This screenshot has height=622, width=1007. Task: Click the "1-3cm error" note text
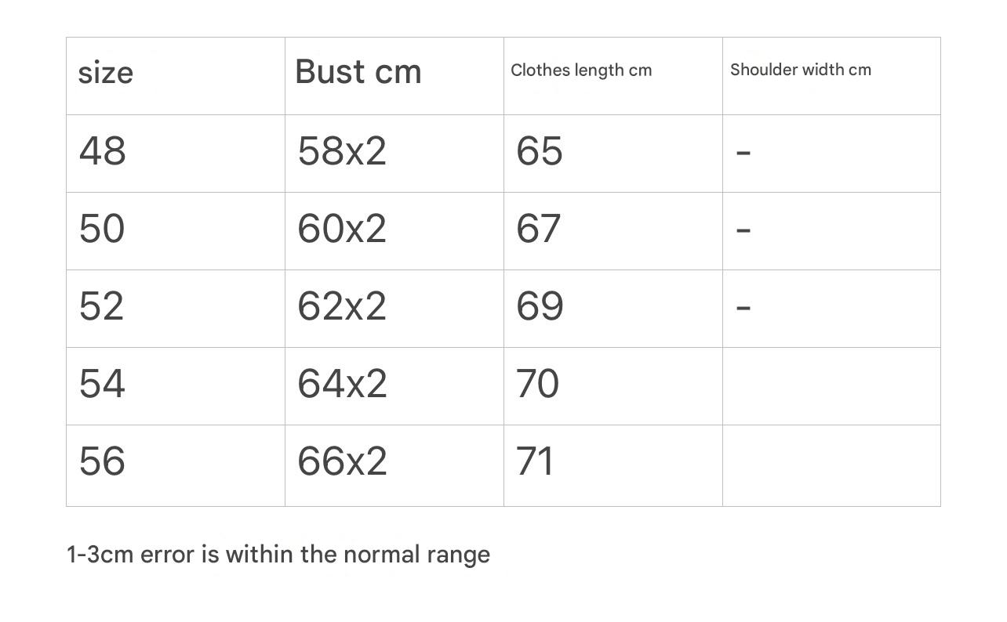click(x=278, y=555)
